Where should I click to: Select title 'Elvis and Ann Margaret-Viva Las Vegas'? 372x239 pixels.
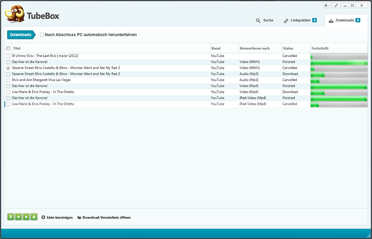click(x=41, y=80)
